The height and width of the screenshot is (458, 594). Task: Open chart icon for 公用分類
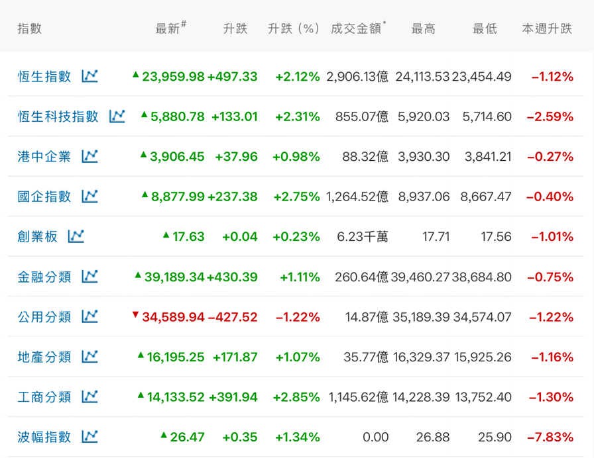tap(89, 317)
